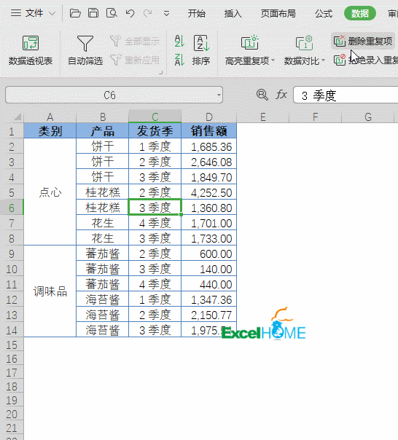Click the reject duplicate entry icon

[339, 60]
